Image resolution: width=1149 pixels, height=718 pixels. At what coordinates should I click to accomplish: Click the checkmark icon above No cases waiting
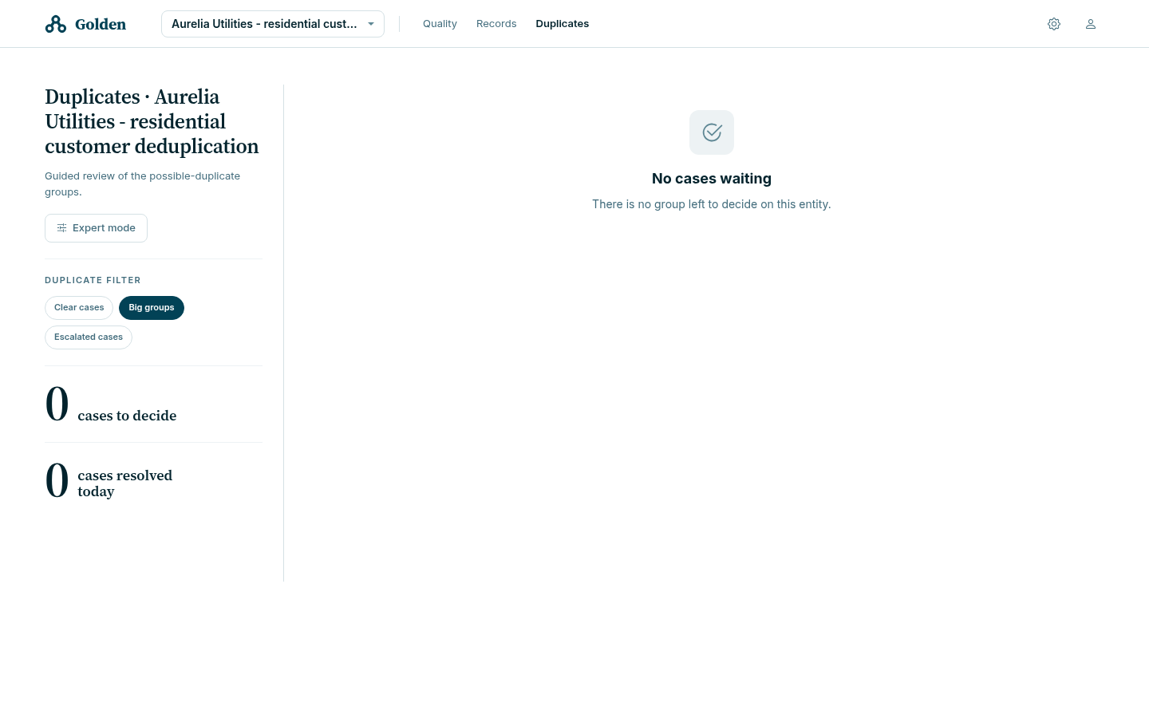pos(712,132)
